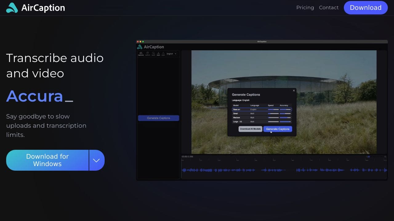Click the Download AI Models button

pyautogui.click(x=250, y=129)
